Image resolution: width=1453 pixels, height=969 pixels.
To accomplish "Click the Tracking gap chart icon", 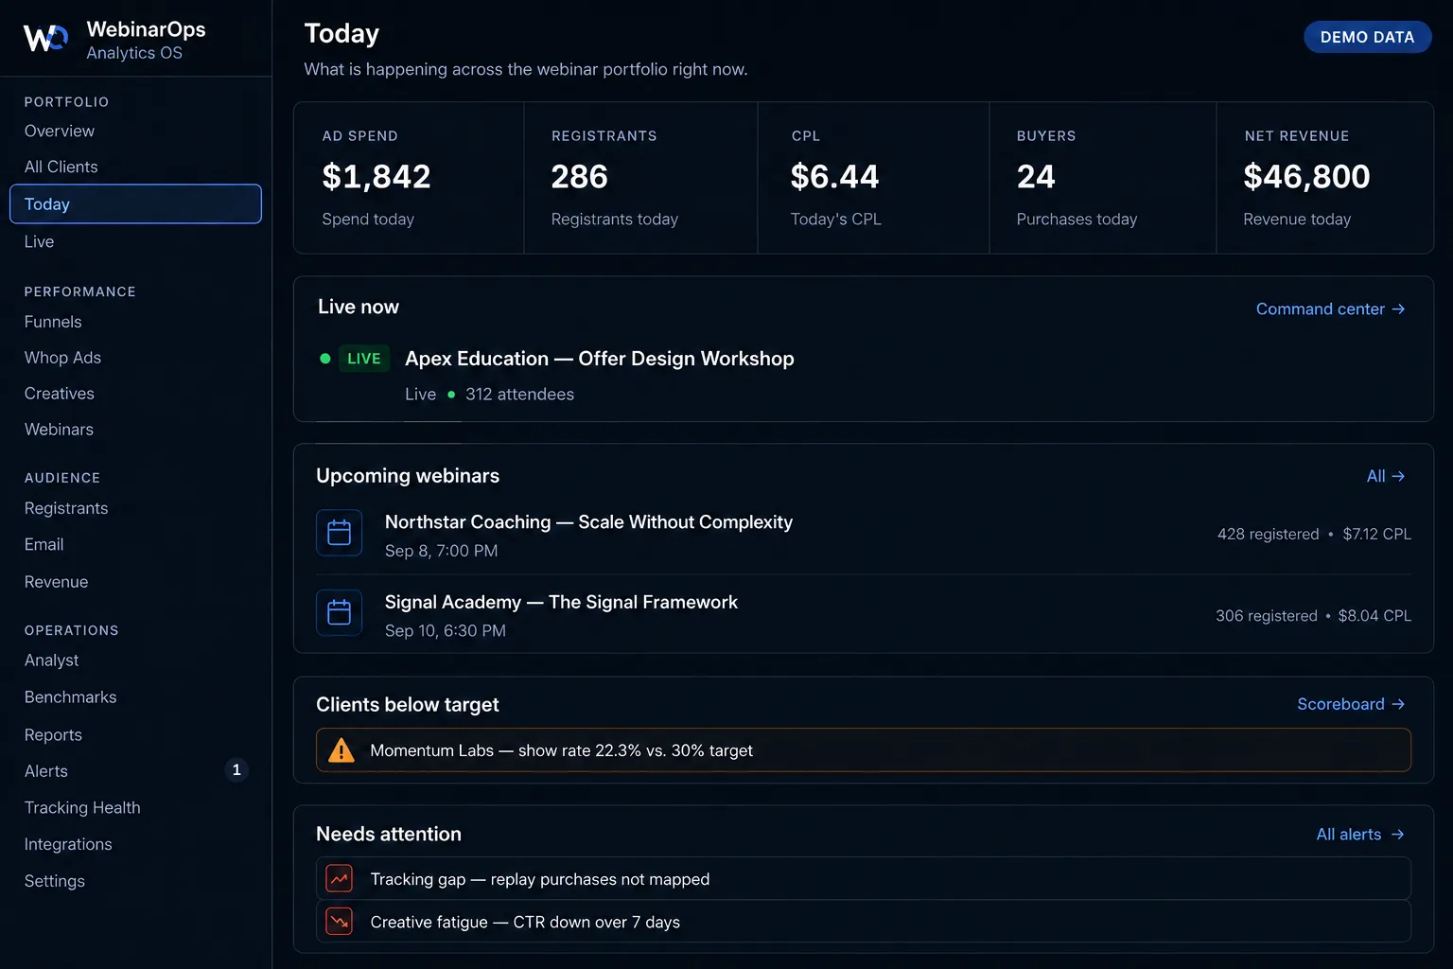I will pos(339,879).
